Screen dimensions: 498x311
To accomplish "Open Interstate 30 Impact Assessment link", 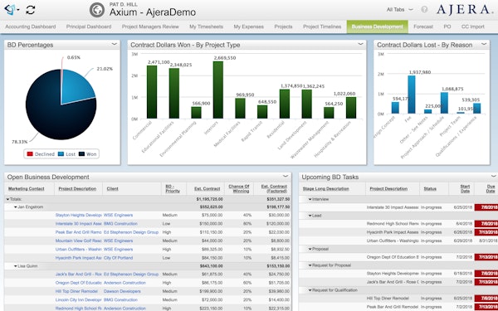I will pos(79,224).
